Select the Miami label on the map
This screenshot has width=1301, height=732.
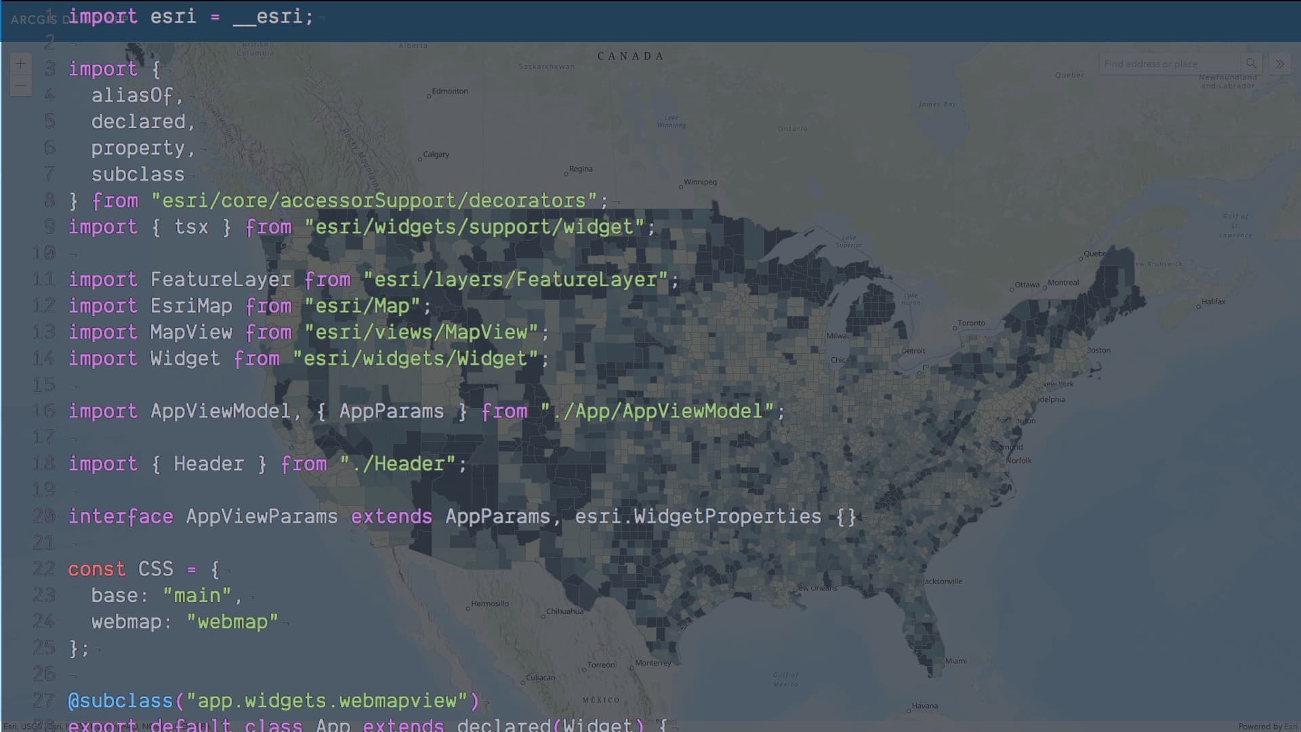tap(955, 661)
